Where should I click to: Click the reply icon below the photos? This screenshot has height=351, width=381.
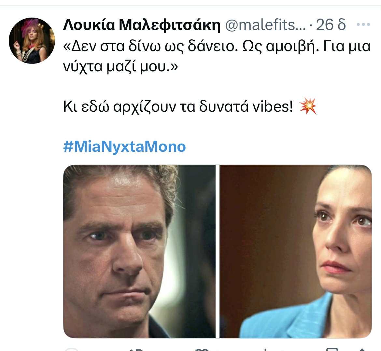tap(72, 350)
